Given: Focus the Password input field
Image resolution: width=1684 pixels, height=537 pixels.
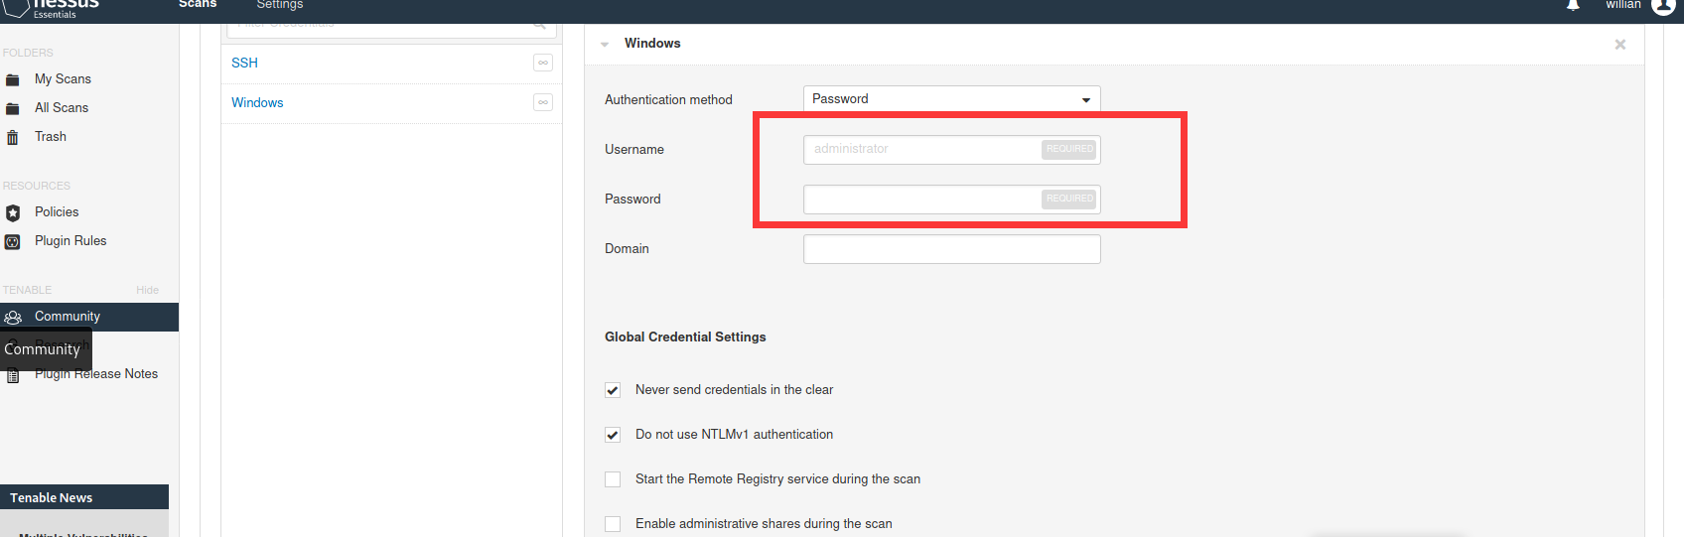Looking at the screenshot, I should (x=951, y=200).
